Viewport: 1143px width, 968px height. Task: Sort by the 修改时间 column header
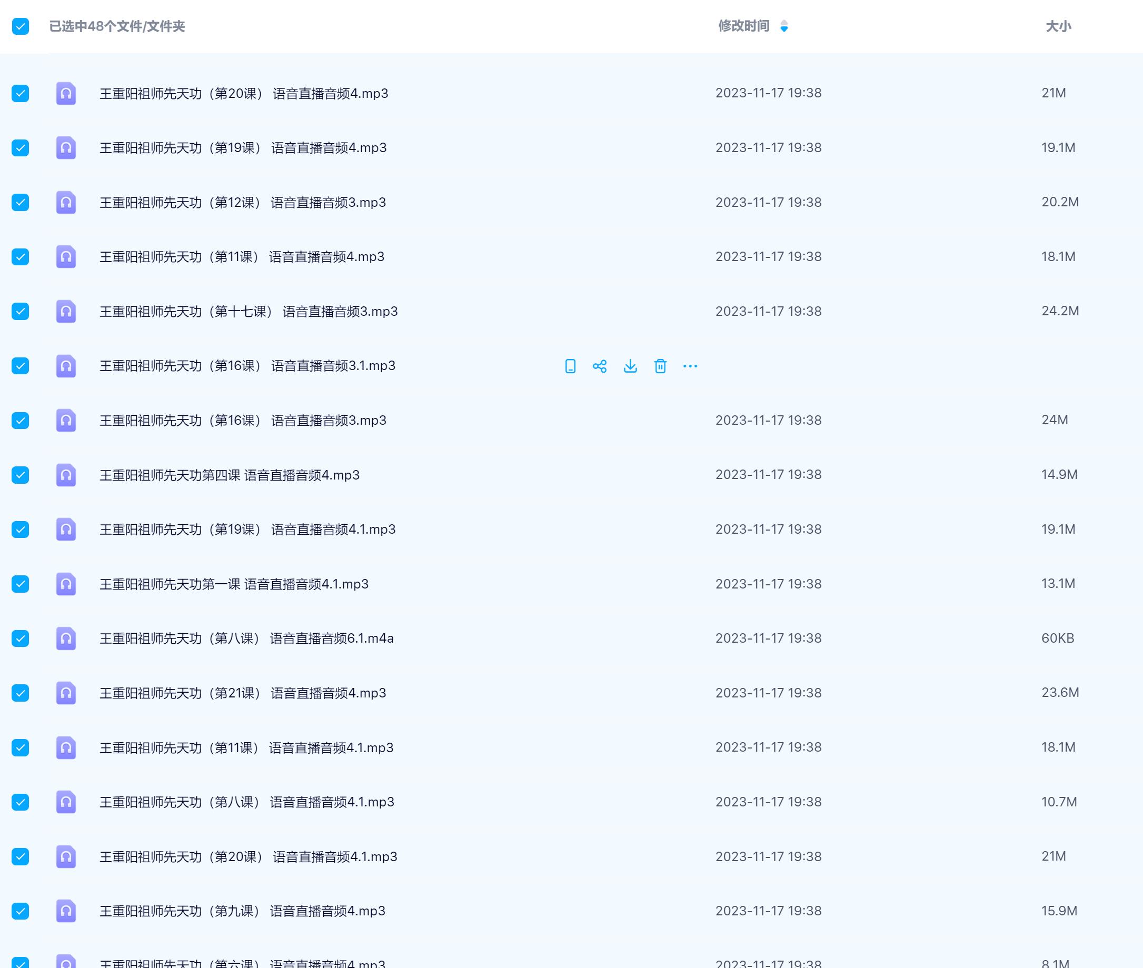click(743, 26)
